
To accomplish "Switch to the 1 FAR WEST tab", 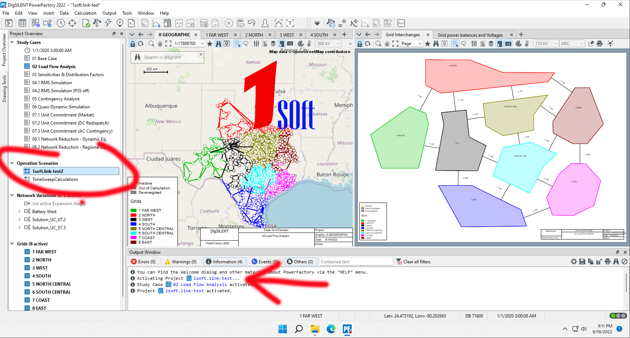I will 217,35.
